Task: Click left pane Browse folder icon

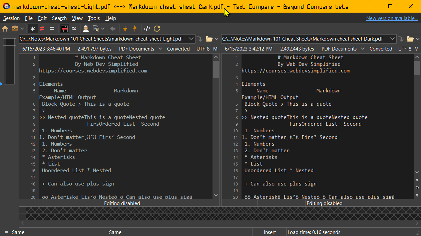Action: point(209,39)
